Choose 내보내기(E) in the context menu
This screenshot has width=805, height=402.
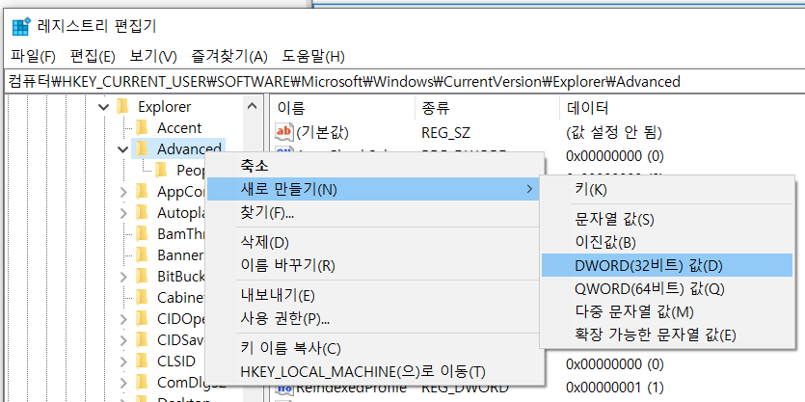(375, 296)
